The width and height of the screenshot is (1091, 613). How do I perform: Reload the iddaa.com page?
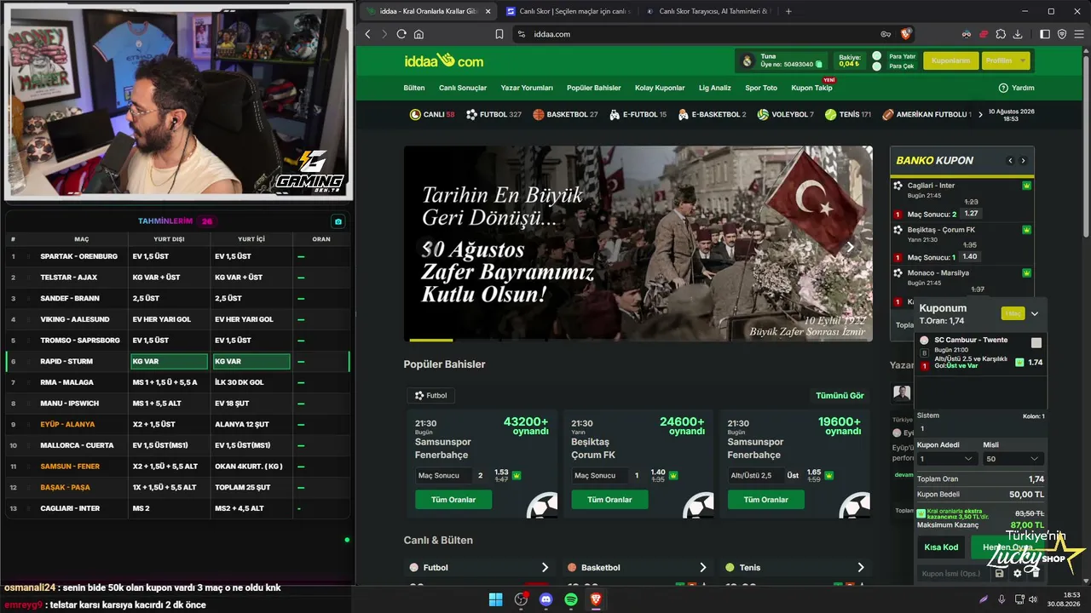pyautogui.click(x=401, y=34)
